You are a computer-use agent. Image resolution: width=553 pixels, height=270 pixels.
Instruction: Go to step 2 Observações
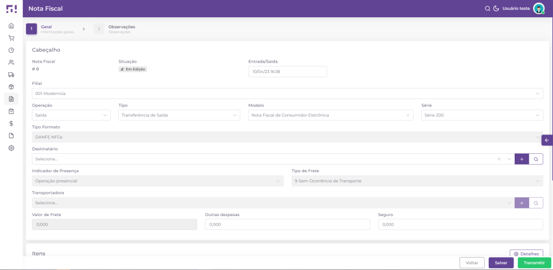[x=114, y=29]
